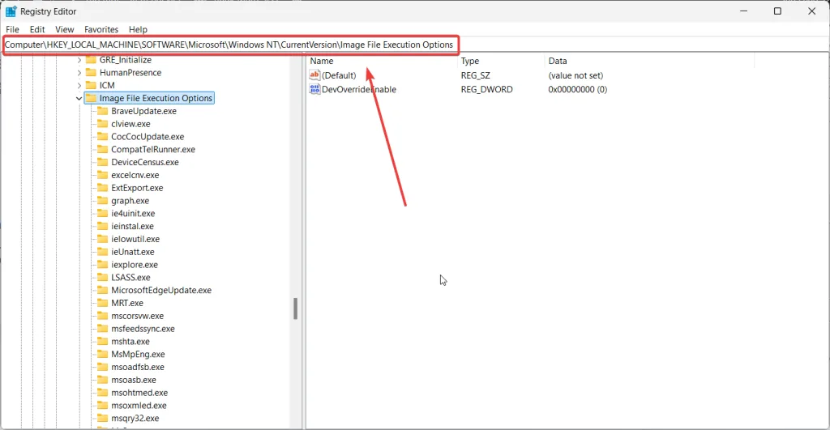Select the (Default) value name
830x430 pixels.
click(x=339, y=75)
